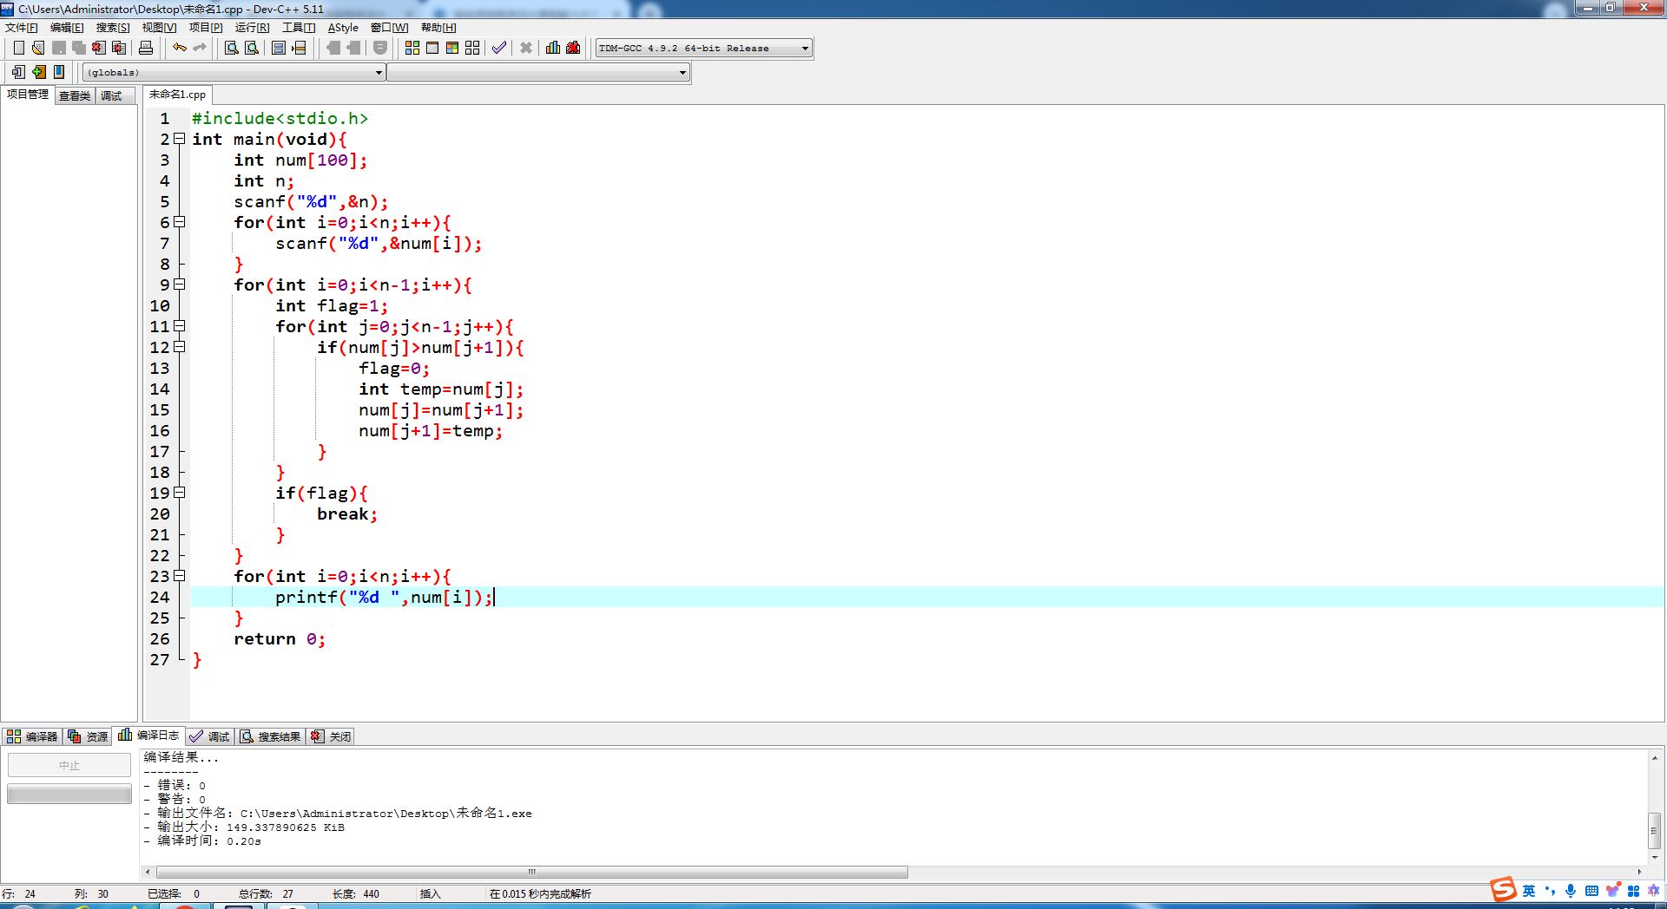Switch to the 查看类 side tab

pyautogui.click(x=75, y=95)
